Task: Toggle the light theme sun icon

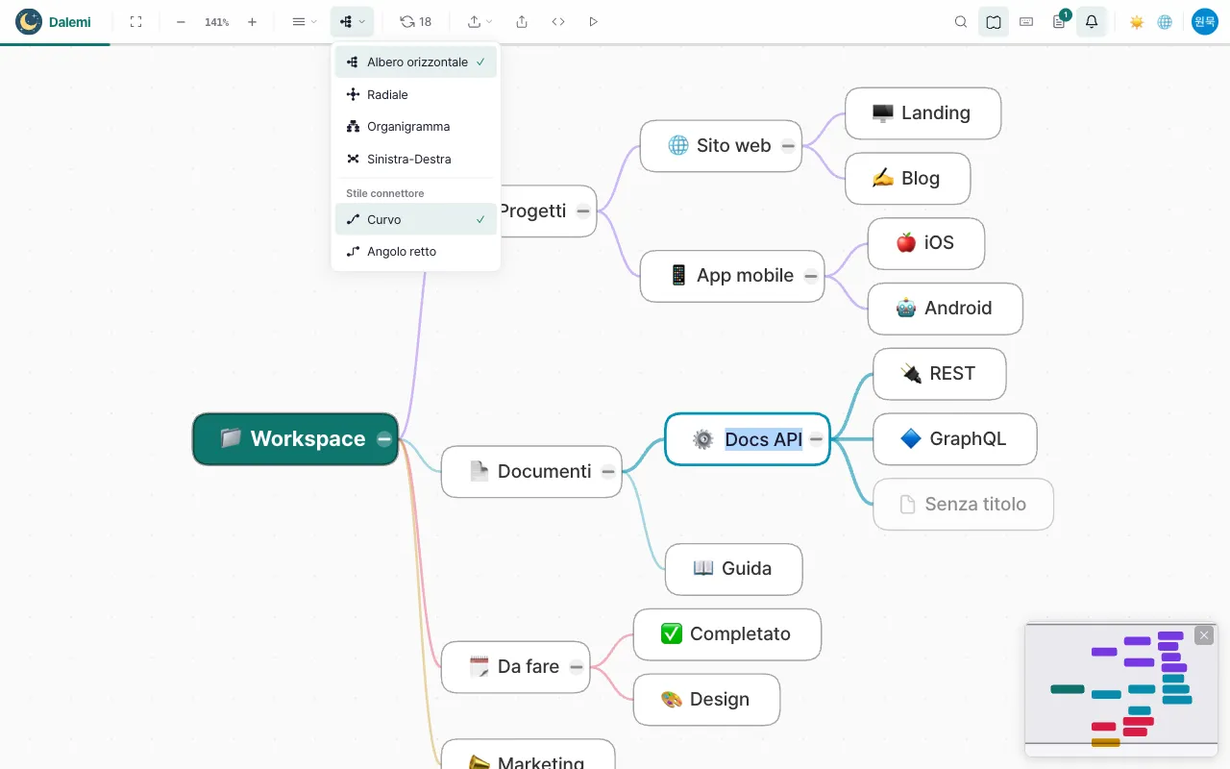Action: [1137, 21]
